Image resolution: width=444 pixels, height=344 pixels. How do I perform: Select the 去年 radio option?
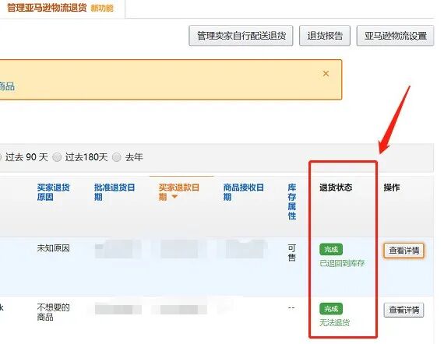[x=117, y=157]
